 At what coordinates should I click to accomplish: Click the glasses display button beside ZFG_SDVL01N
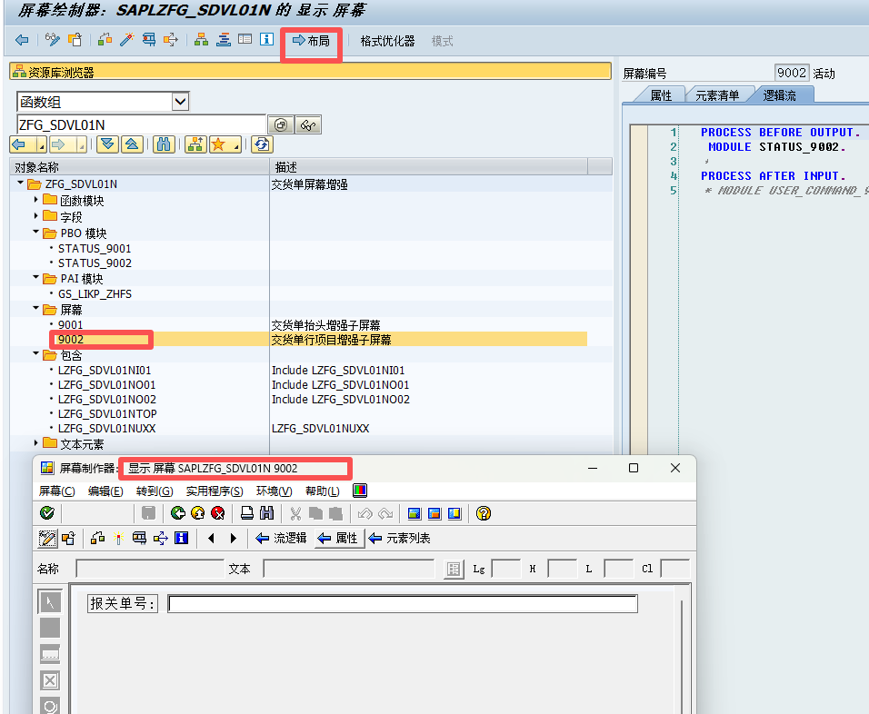308,125
